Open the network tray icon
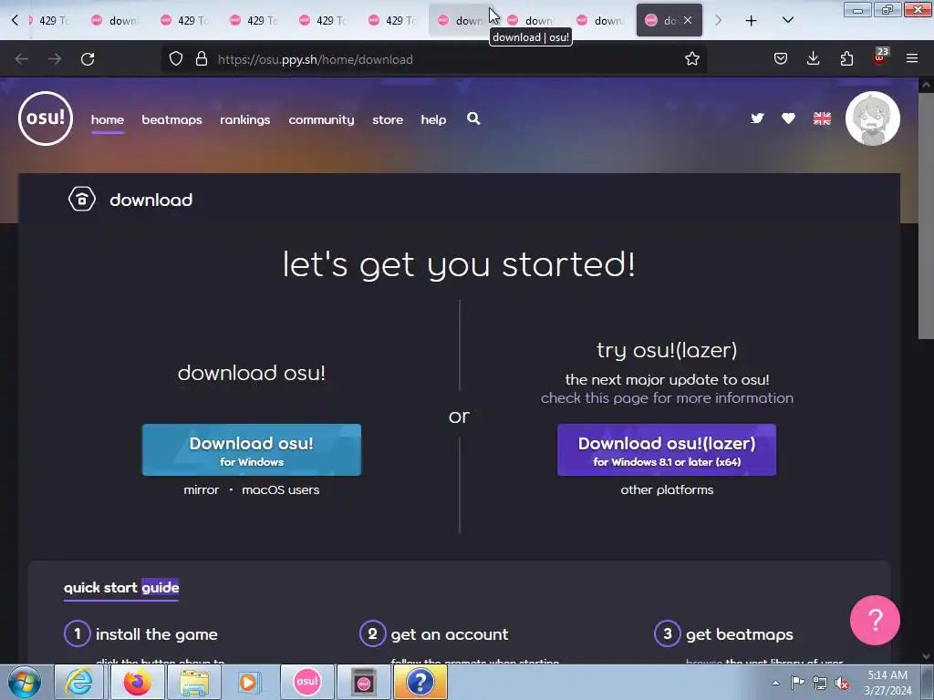934x700 pixels. [820, 684]
